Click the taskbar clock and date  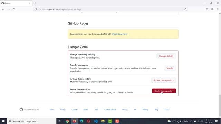pyautogui.click(x=209, y=121)
